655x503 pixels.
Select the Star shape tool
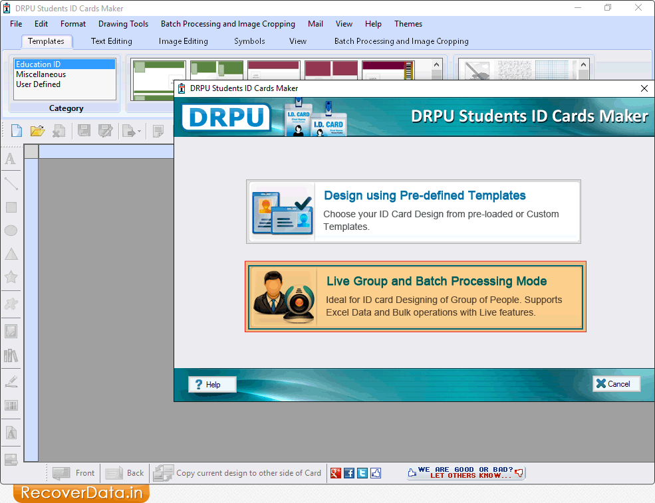click(11, 277)
